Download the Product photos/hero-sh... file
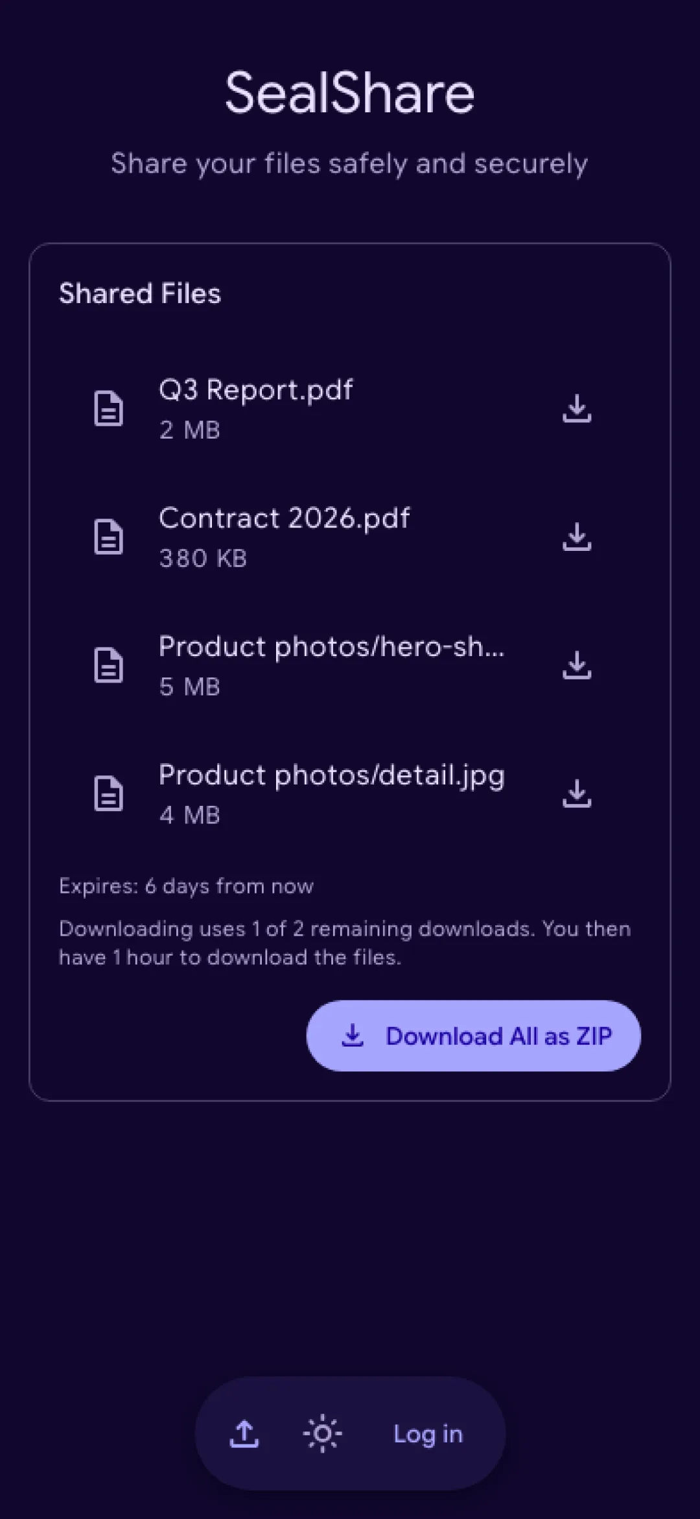The height and width of the screenshot is (1519, 700). click(576, 666)
